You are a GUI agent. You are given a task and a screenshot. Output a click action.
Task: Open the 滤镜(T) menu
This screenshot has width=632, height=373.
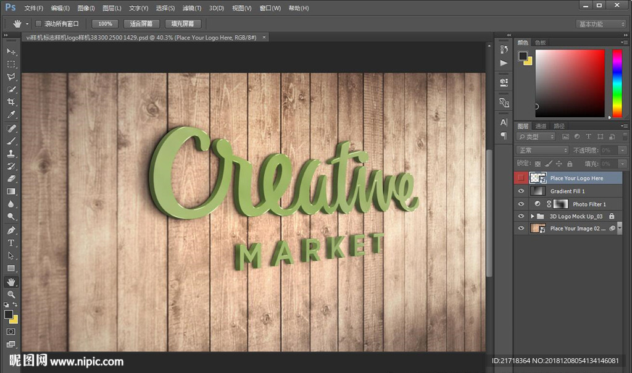[192, 8]
